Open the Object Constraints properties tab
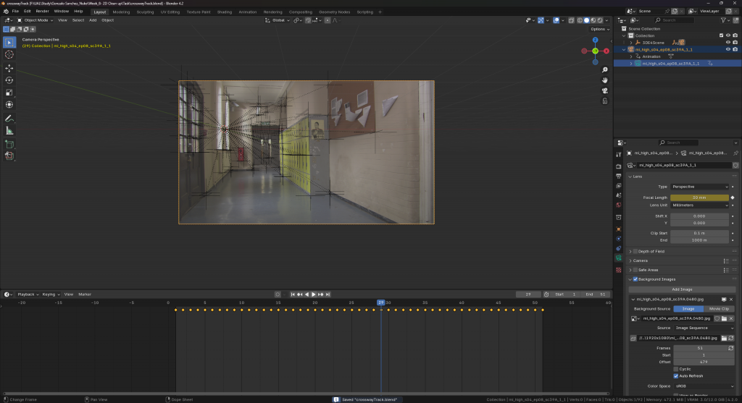 point(619,248)
